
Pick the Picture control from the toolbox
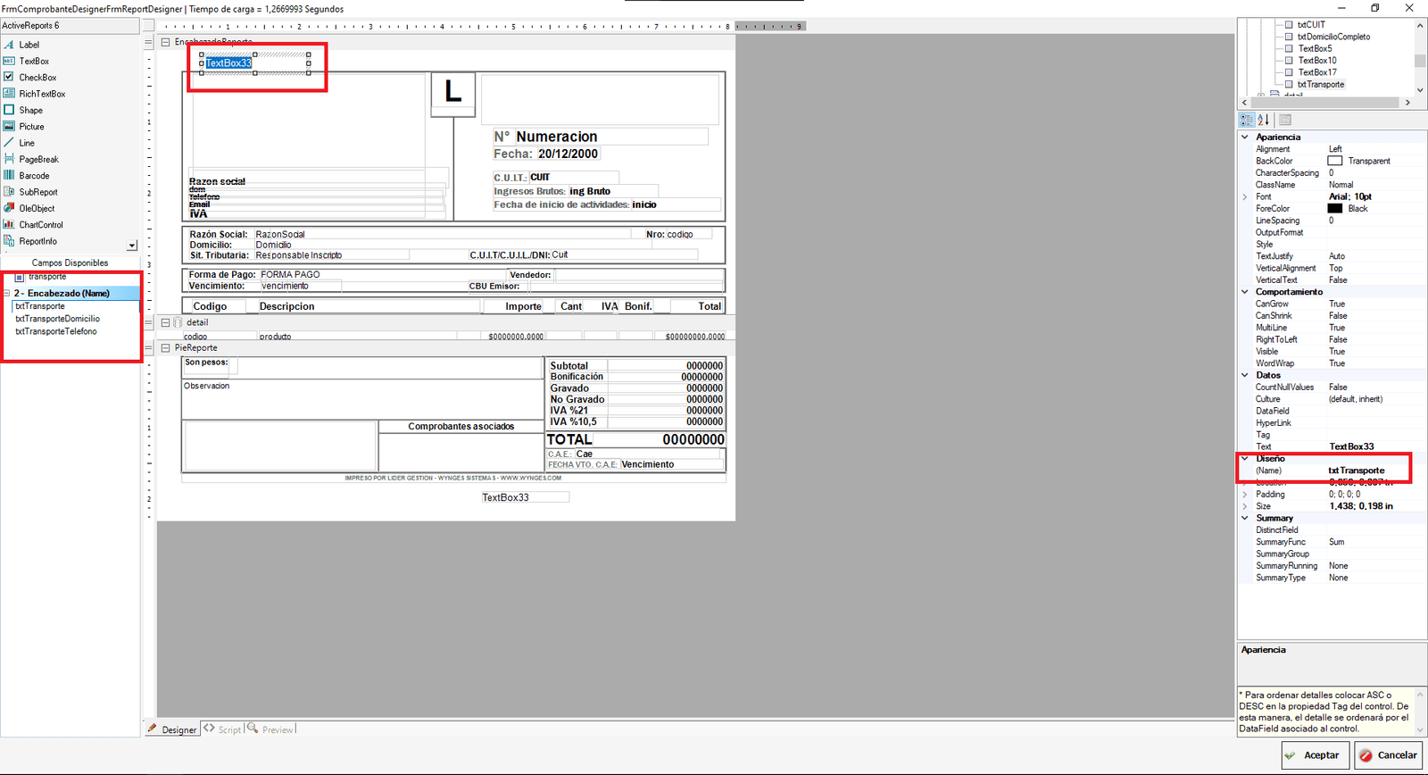31,127
